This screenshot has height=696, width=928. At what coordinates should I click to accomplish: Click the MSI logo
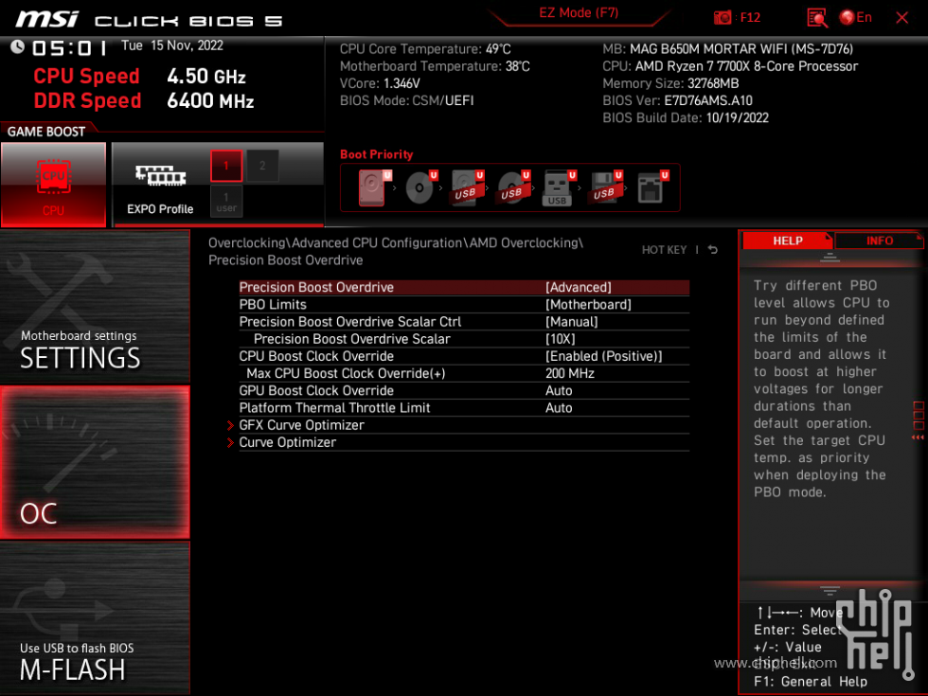[47, 19]
